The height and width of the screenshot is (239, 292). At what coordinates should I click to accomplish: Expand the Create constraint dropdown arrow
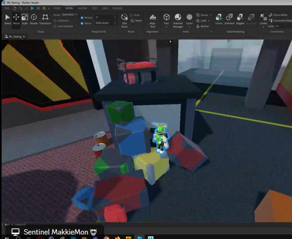click(x=263, y=27)
